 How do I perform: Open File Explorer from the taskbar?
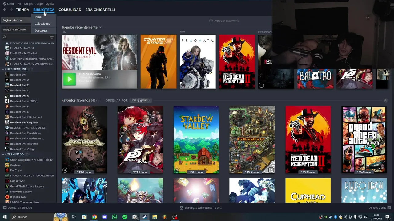tap(155, 217)
